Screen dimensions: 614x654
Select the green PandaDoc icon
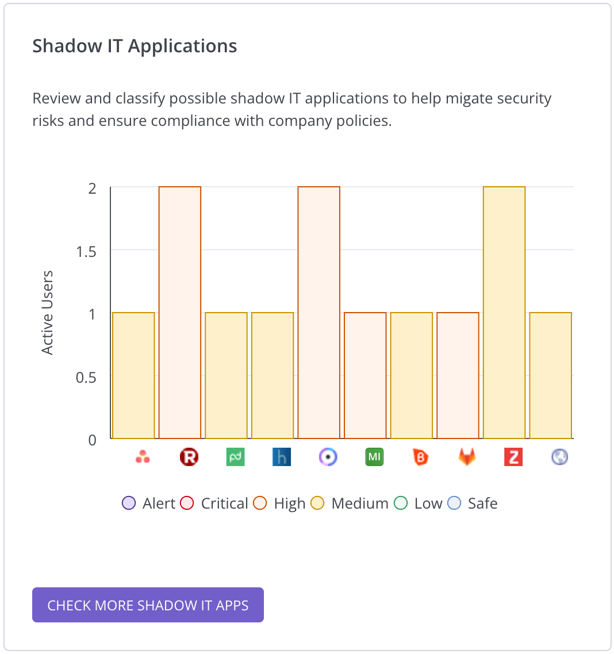click(x=236, y=457)
